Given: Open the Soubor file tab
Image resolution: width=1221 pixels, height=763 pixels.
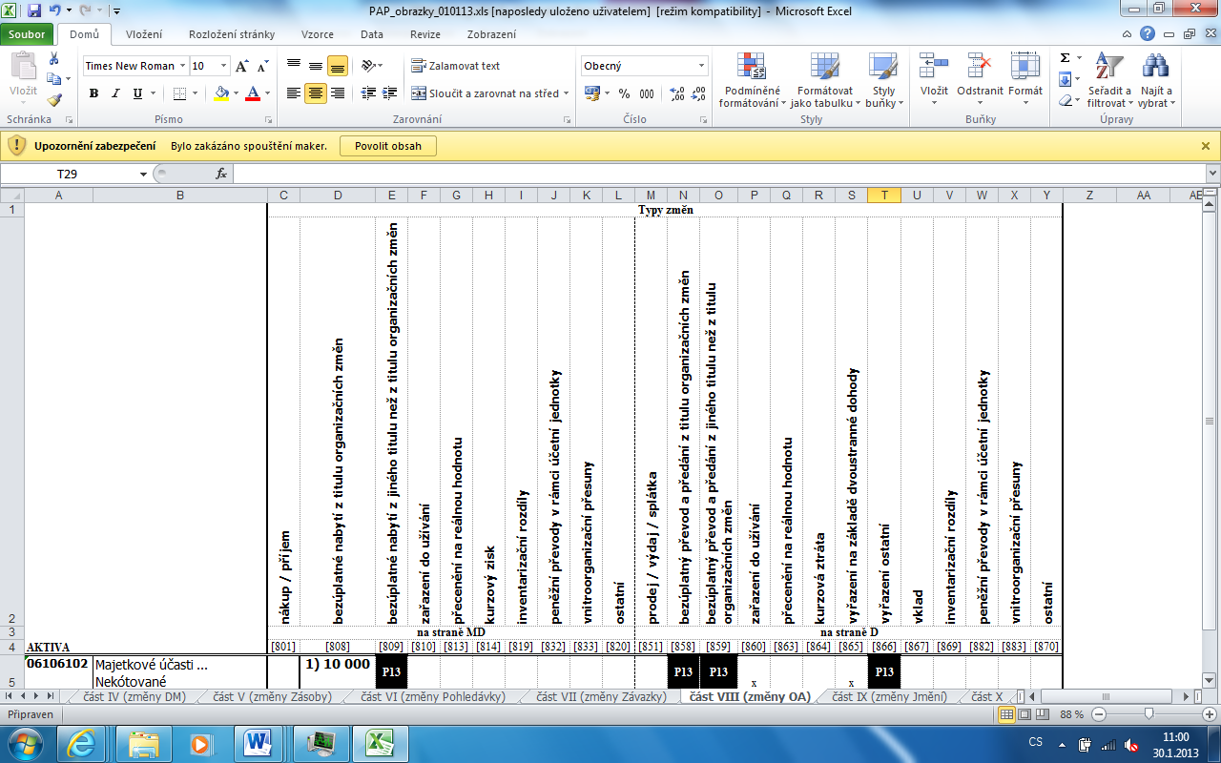Looking at the screenshot, I should 28,34.
